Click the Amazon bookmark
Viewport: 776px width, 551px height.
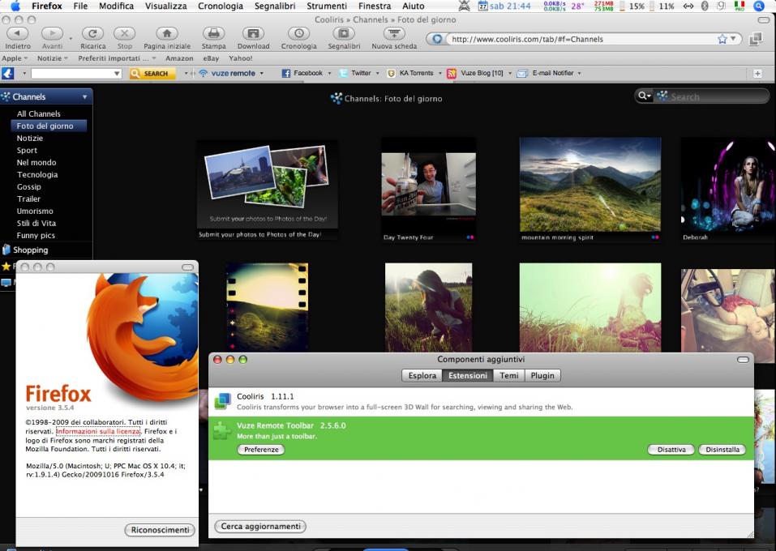179,58
